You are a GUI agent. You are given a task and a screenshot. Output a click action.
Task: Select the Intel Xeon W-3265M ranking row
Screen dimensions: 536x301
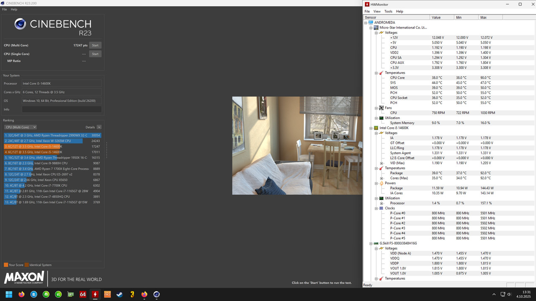coord(52,141)
